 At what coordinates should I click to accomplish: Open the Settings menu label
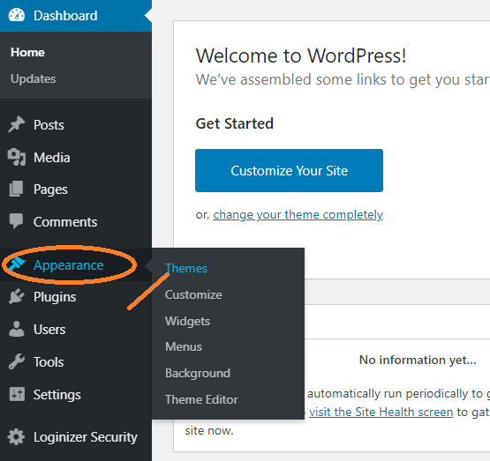57,395
